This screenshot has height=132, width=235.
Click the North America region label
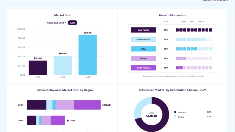tap(143, 68)
